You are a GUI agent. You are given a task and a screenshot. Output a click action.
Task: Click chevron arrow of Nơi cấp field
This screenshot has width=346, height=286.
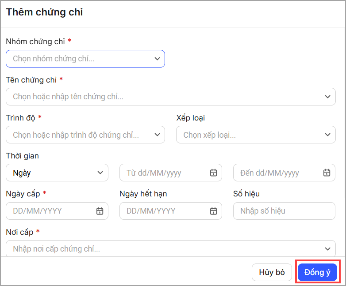tap(327, 249)
